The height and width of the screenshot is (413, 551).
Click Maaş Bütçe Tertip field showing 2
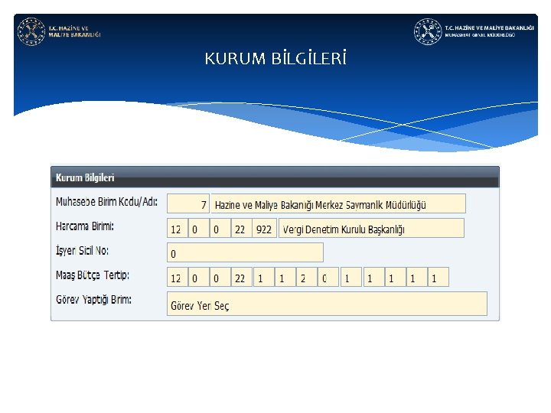[306, 277]
